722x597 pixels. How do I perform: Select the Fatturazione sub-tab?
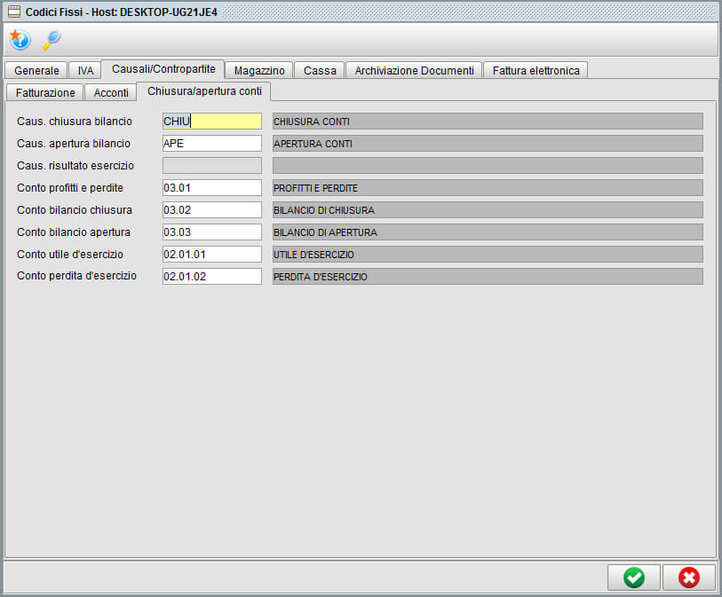[x=45, y=92]
